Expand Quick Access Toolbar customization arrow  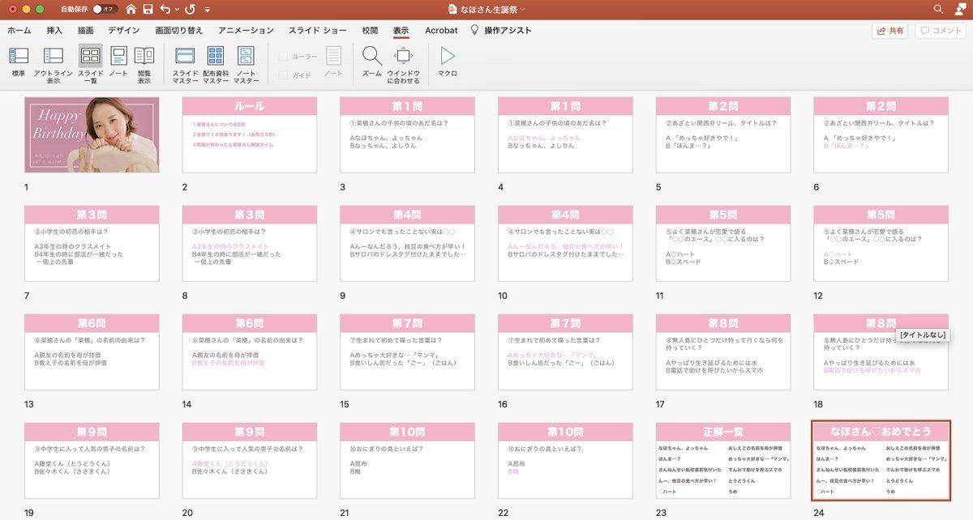207,10
